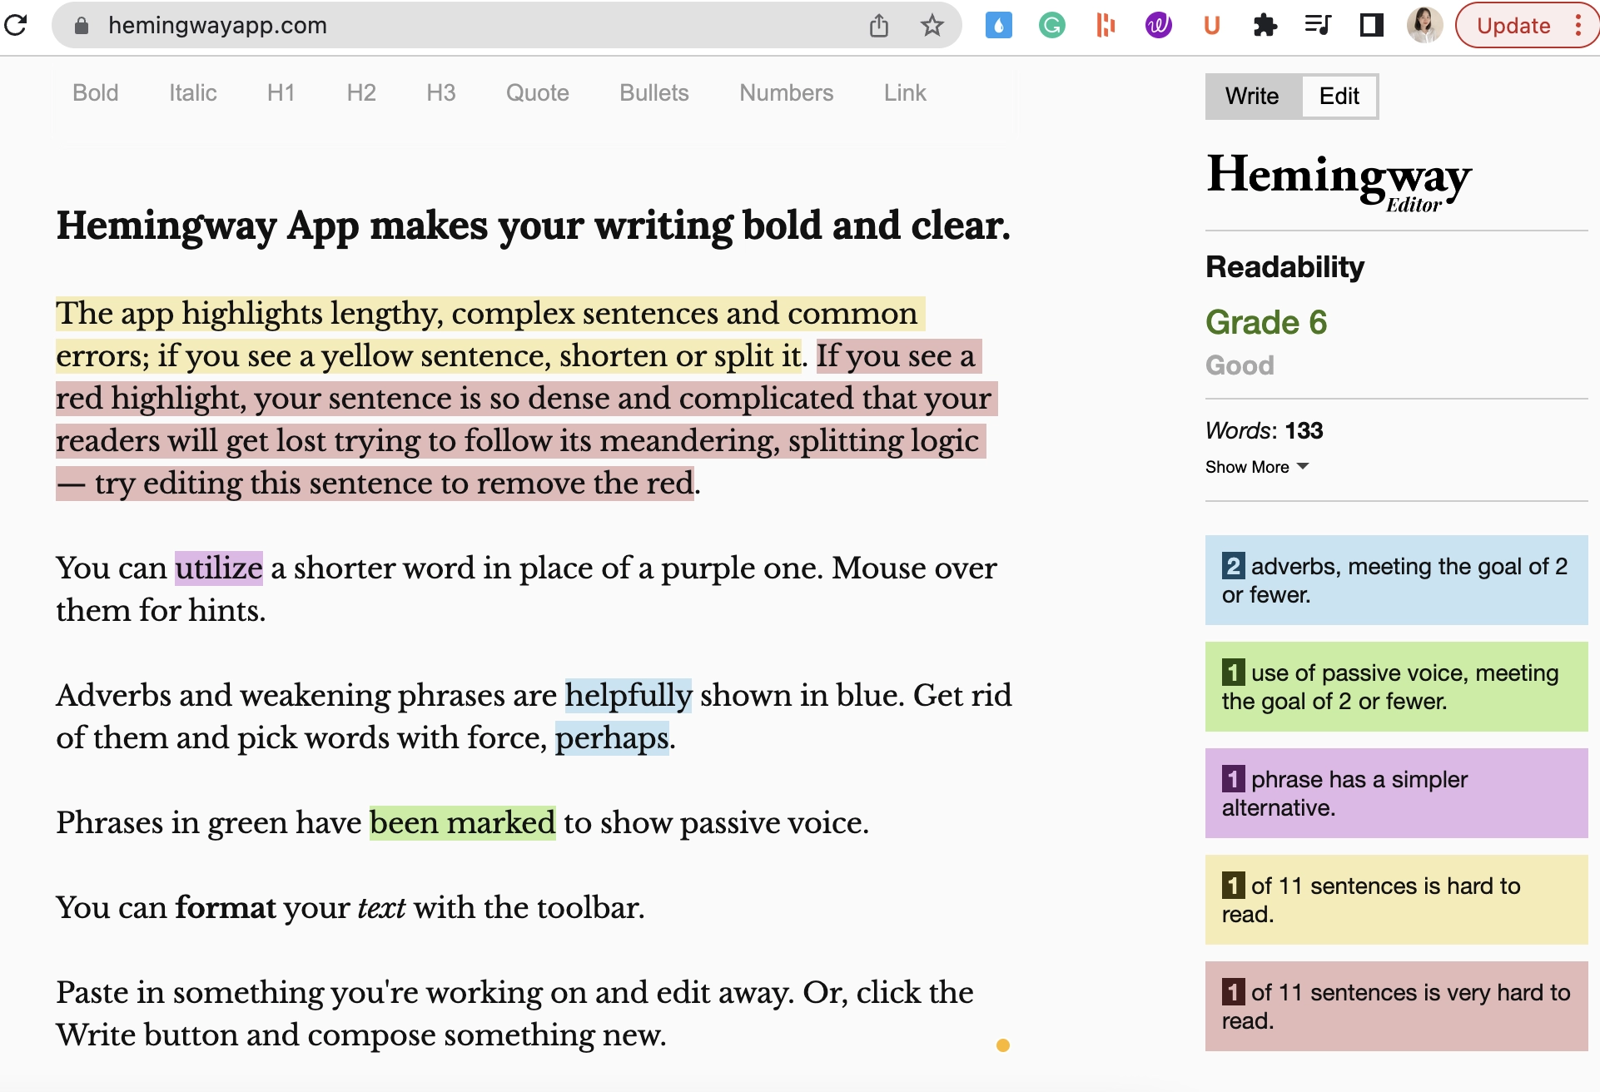This screenshot has height=1092, width=1600.
Task: Bookmark the page with the star icon
Action: [932, 26]
